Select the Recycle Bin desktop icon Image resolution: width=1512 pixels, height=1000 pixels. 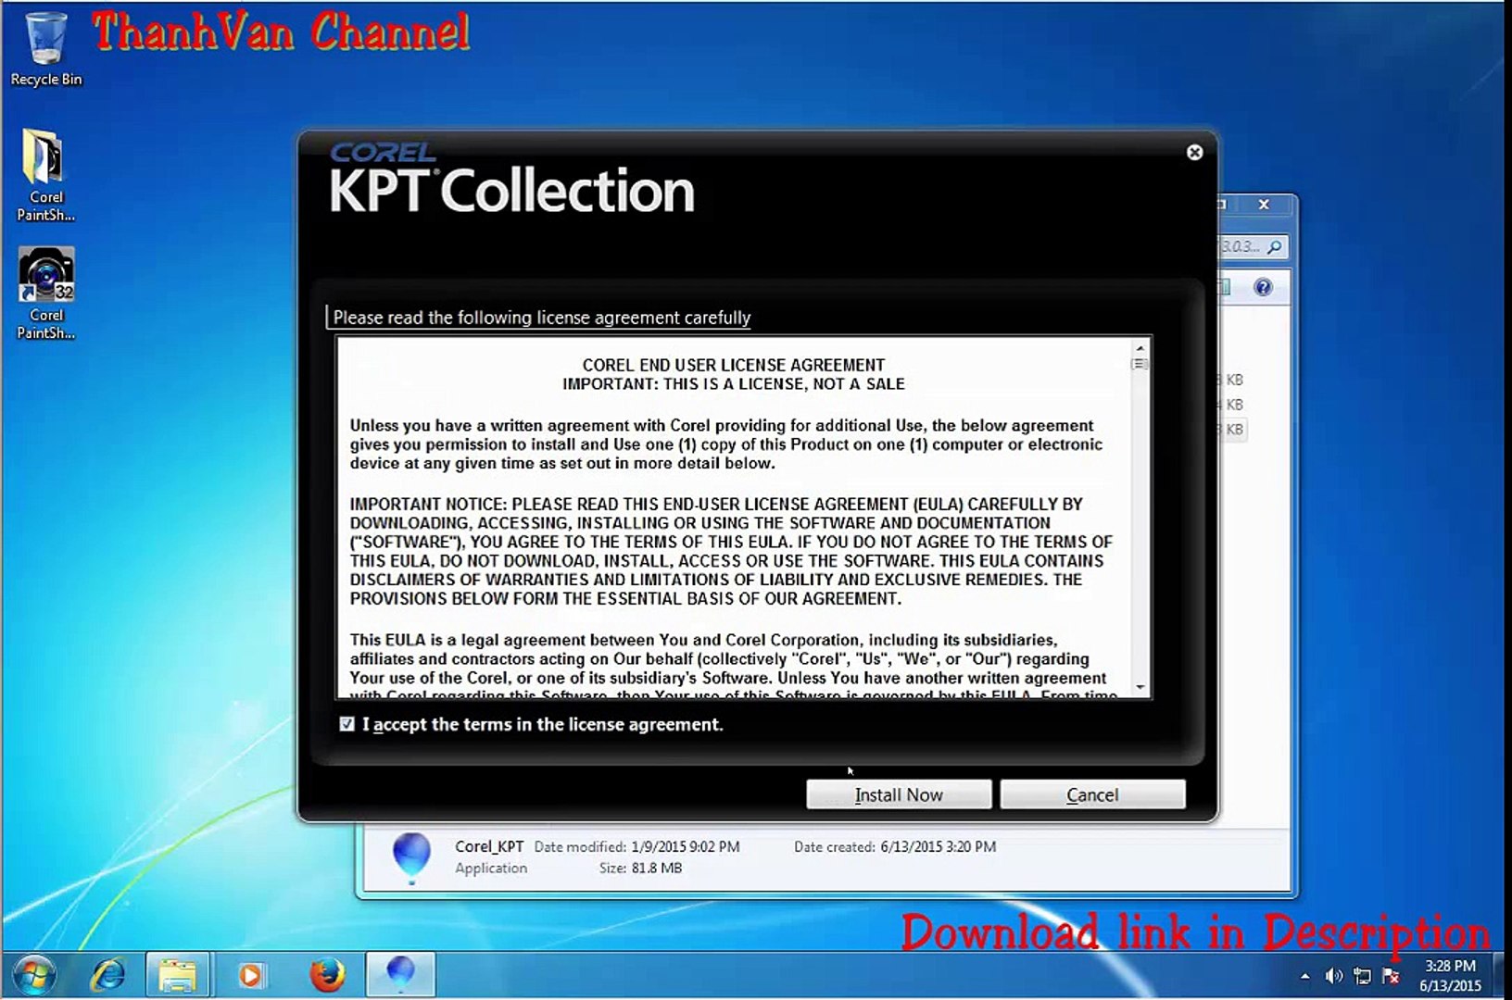tap(45, 49)
